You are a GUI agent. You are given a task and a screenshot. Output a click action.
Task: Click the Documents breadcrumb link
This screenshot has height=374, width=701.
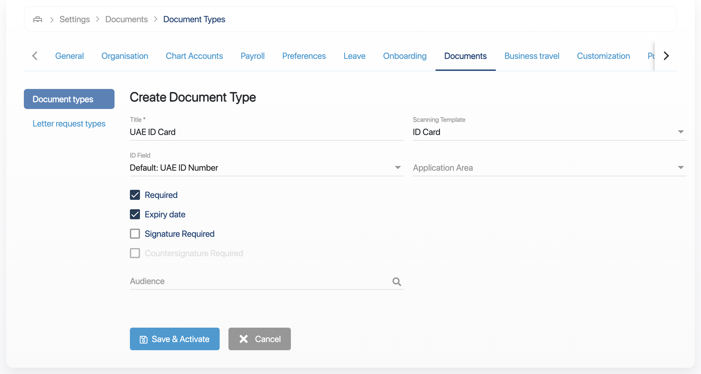(126, 19)
